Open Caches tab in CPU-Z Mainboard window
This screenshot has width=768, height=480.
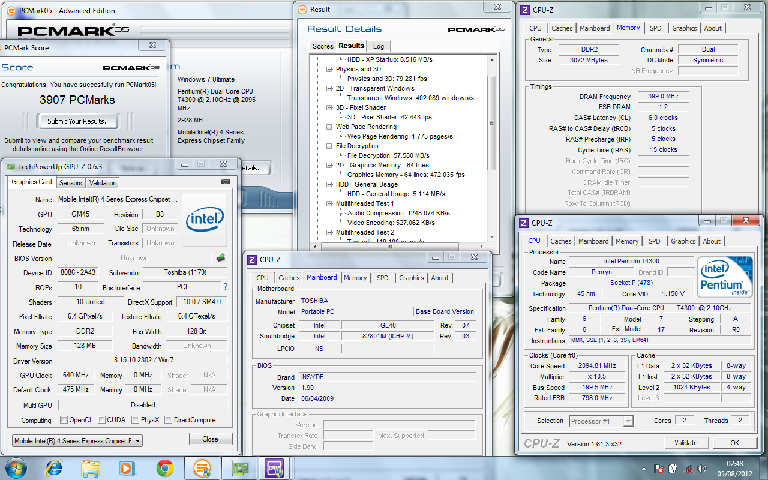pyautogui.click(x=289, y=278)
